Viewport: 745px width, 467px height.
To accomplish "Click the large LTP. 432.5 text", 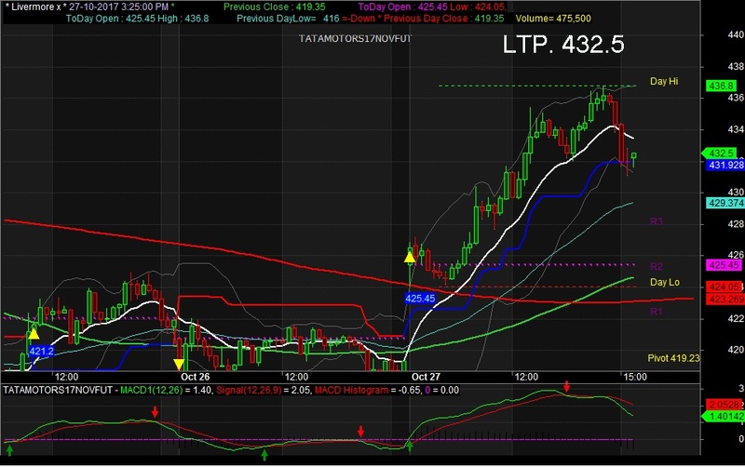I will [x=562, y=45].
